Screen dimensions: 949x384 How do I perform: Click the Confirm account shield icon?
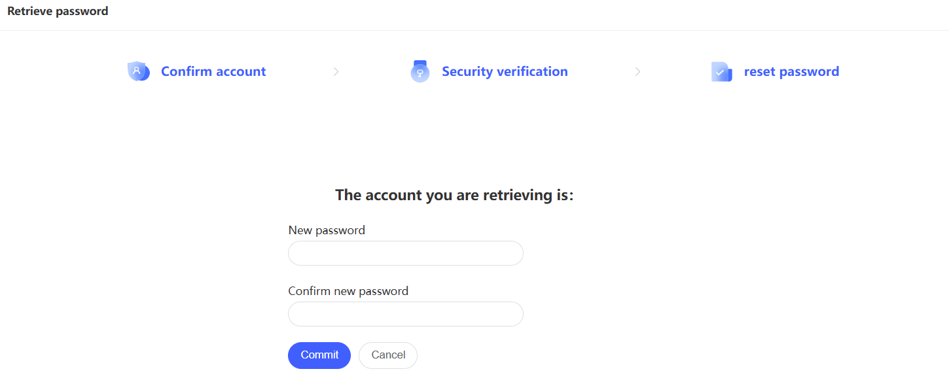(x=138, y=71)
